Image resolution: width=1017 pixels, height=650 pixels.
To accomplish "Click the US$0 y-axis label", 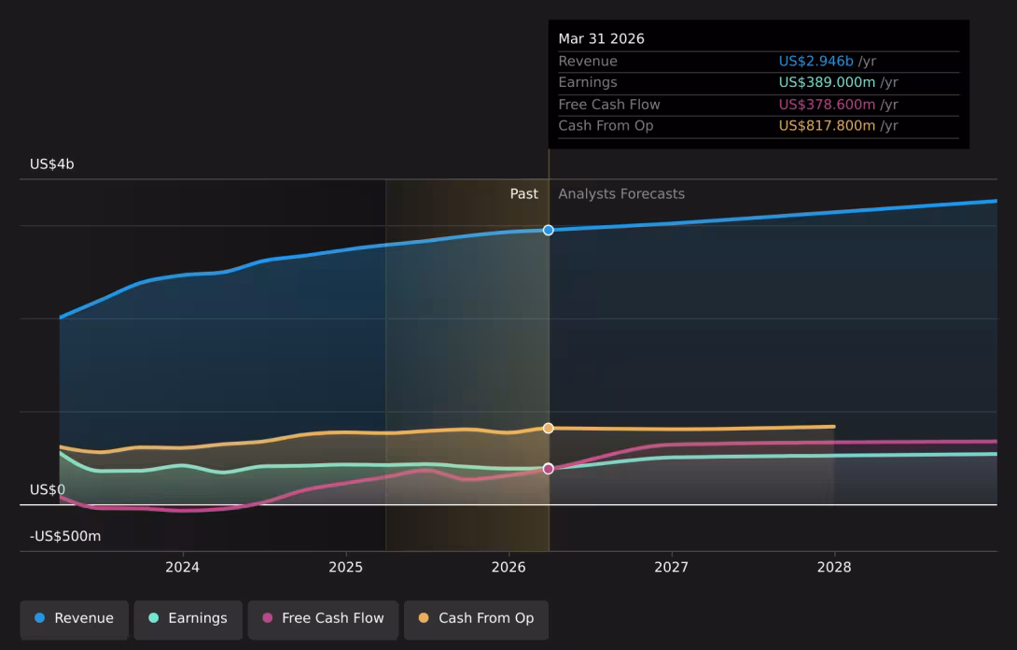I will (48, 489).
